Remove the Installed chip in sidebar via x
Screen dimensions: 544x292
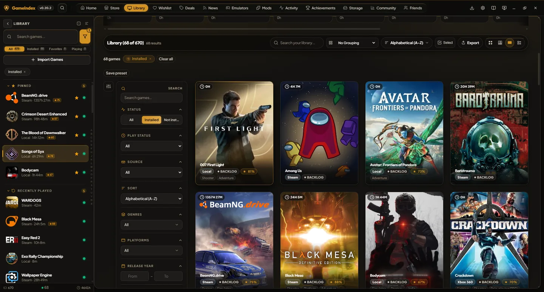(x=25, y=72)
